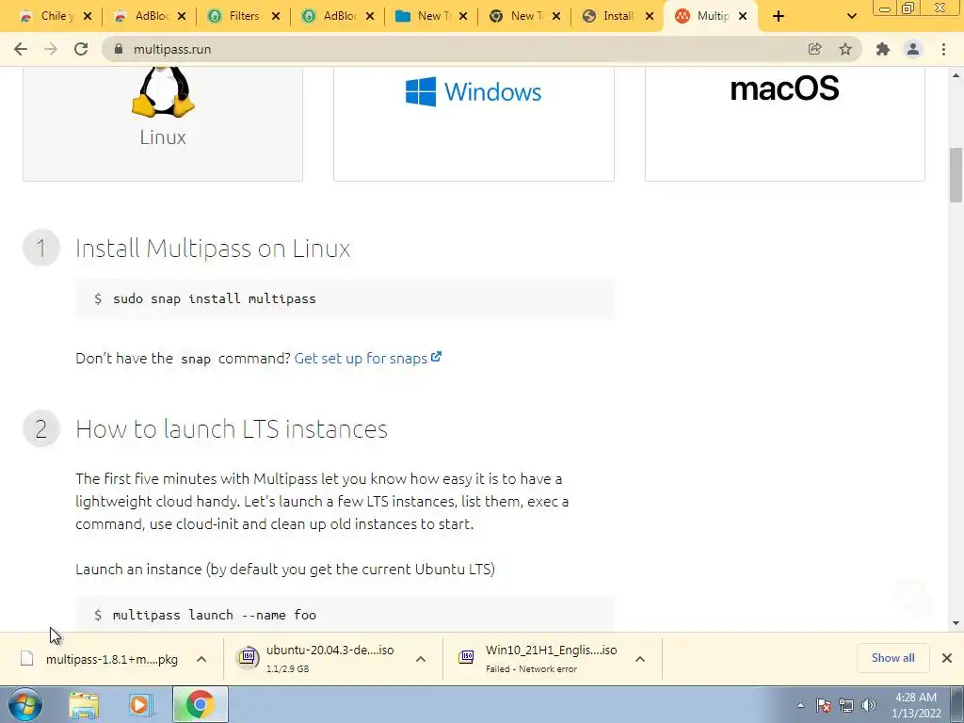Bookmark this page with the star icon
Screen dimensions: 964x723
[845, 49]
